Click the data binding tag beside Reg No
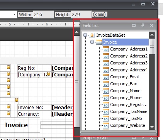This screenshot has width=163, height=140. tap(8, 67)
